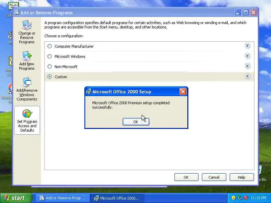Open Add/Remove Windows Components
This screenshot has height=203, width=271.
27,89
